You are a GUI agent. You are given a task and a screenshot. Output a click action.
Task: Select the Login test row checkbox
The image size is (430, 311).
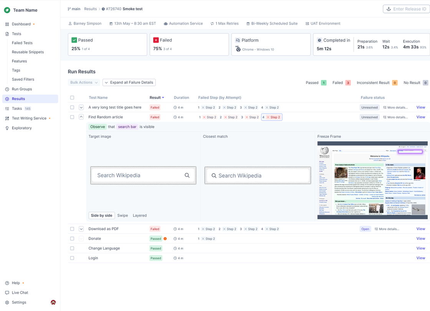[72, 258]
